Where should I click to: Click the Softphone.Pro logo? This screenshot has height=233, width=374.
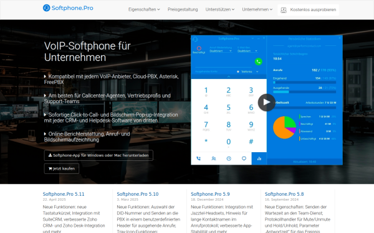(68, 8)
